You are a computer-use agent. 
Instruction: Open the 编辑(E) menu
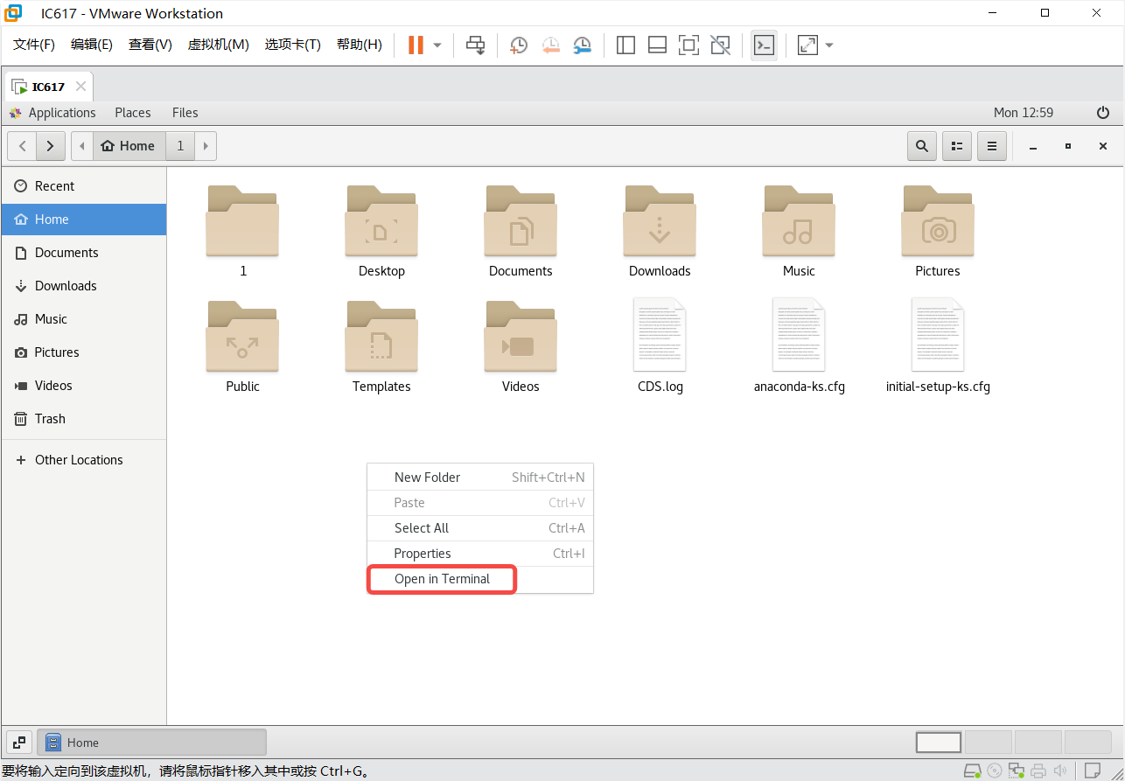(x=92, y=45)
